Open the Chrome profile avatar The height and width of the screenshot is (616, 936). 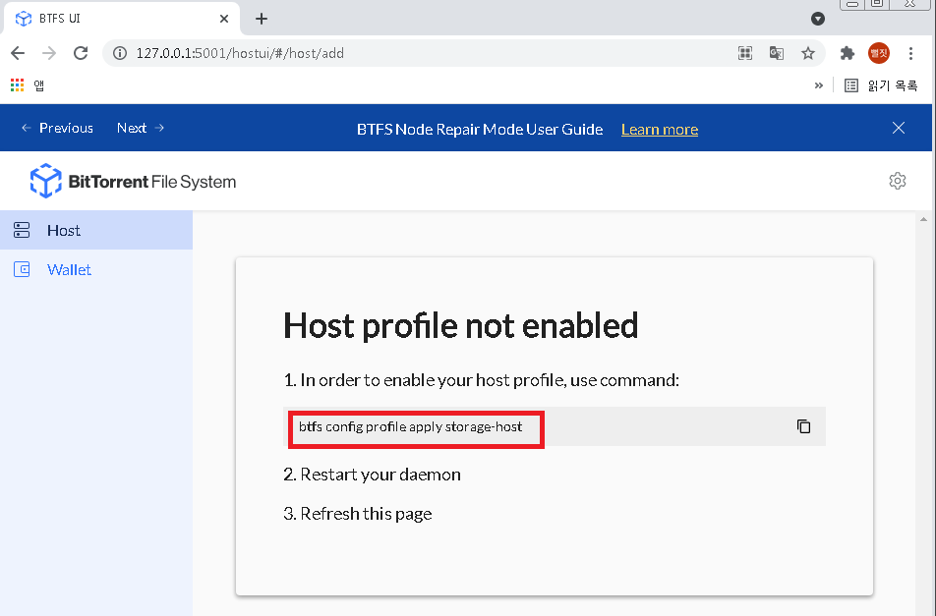879,53
